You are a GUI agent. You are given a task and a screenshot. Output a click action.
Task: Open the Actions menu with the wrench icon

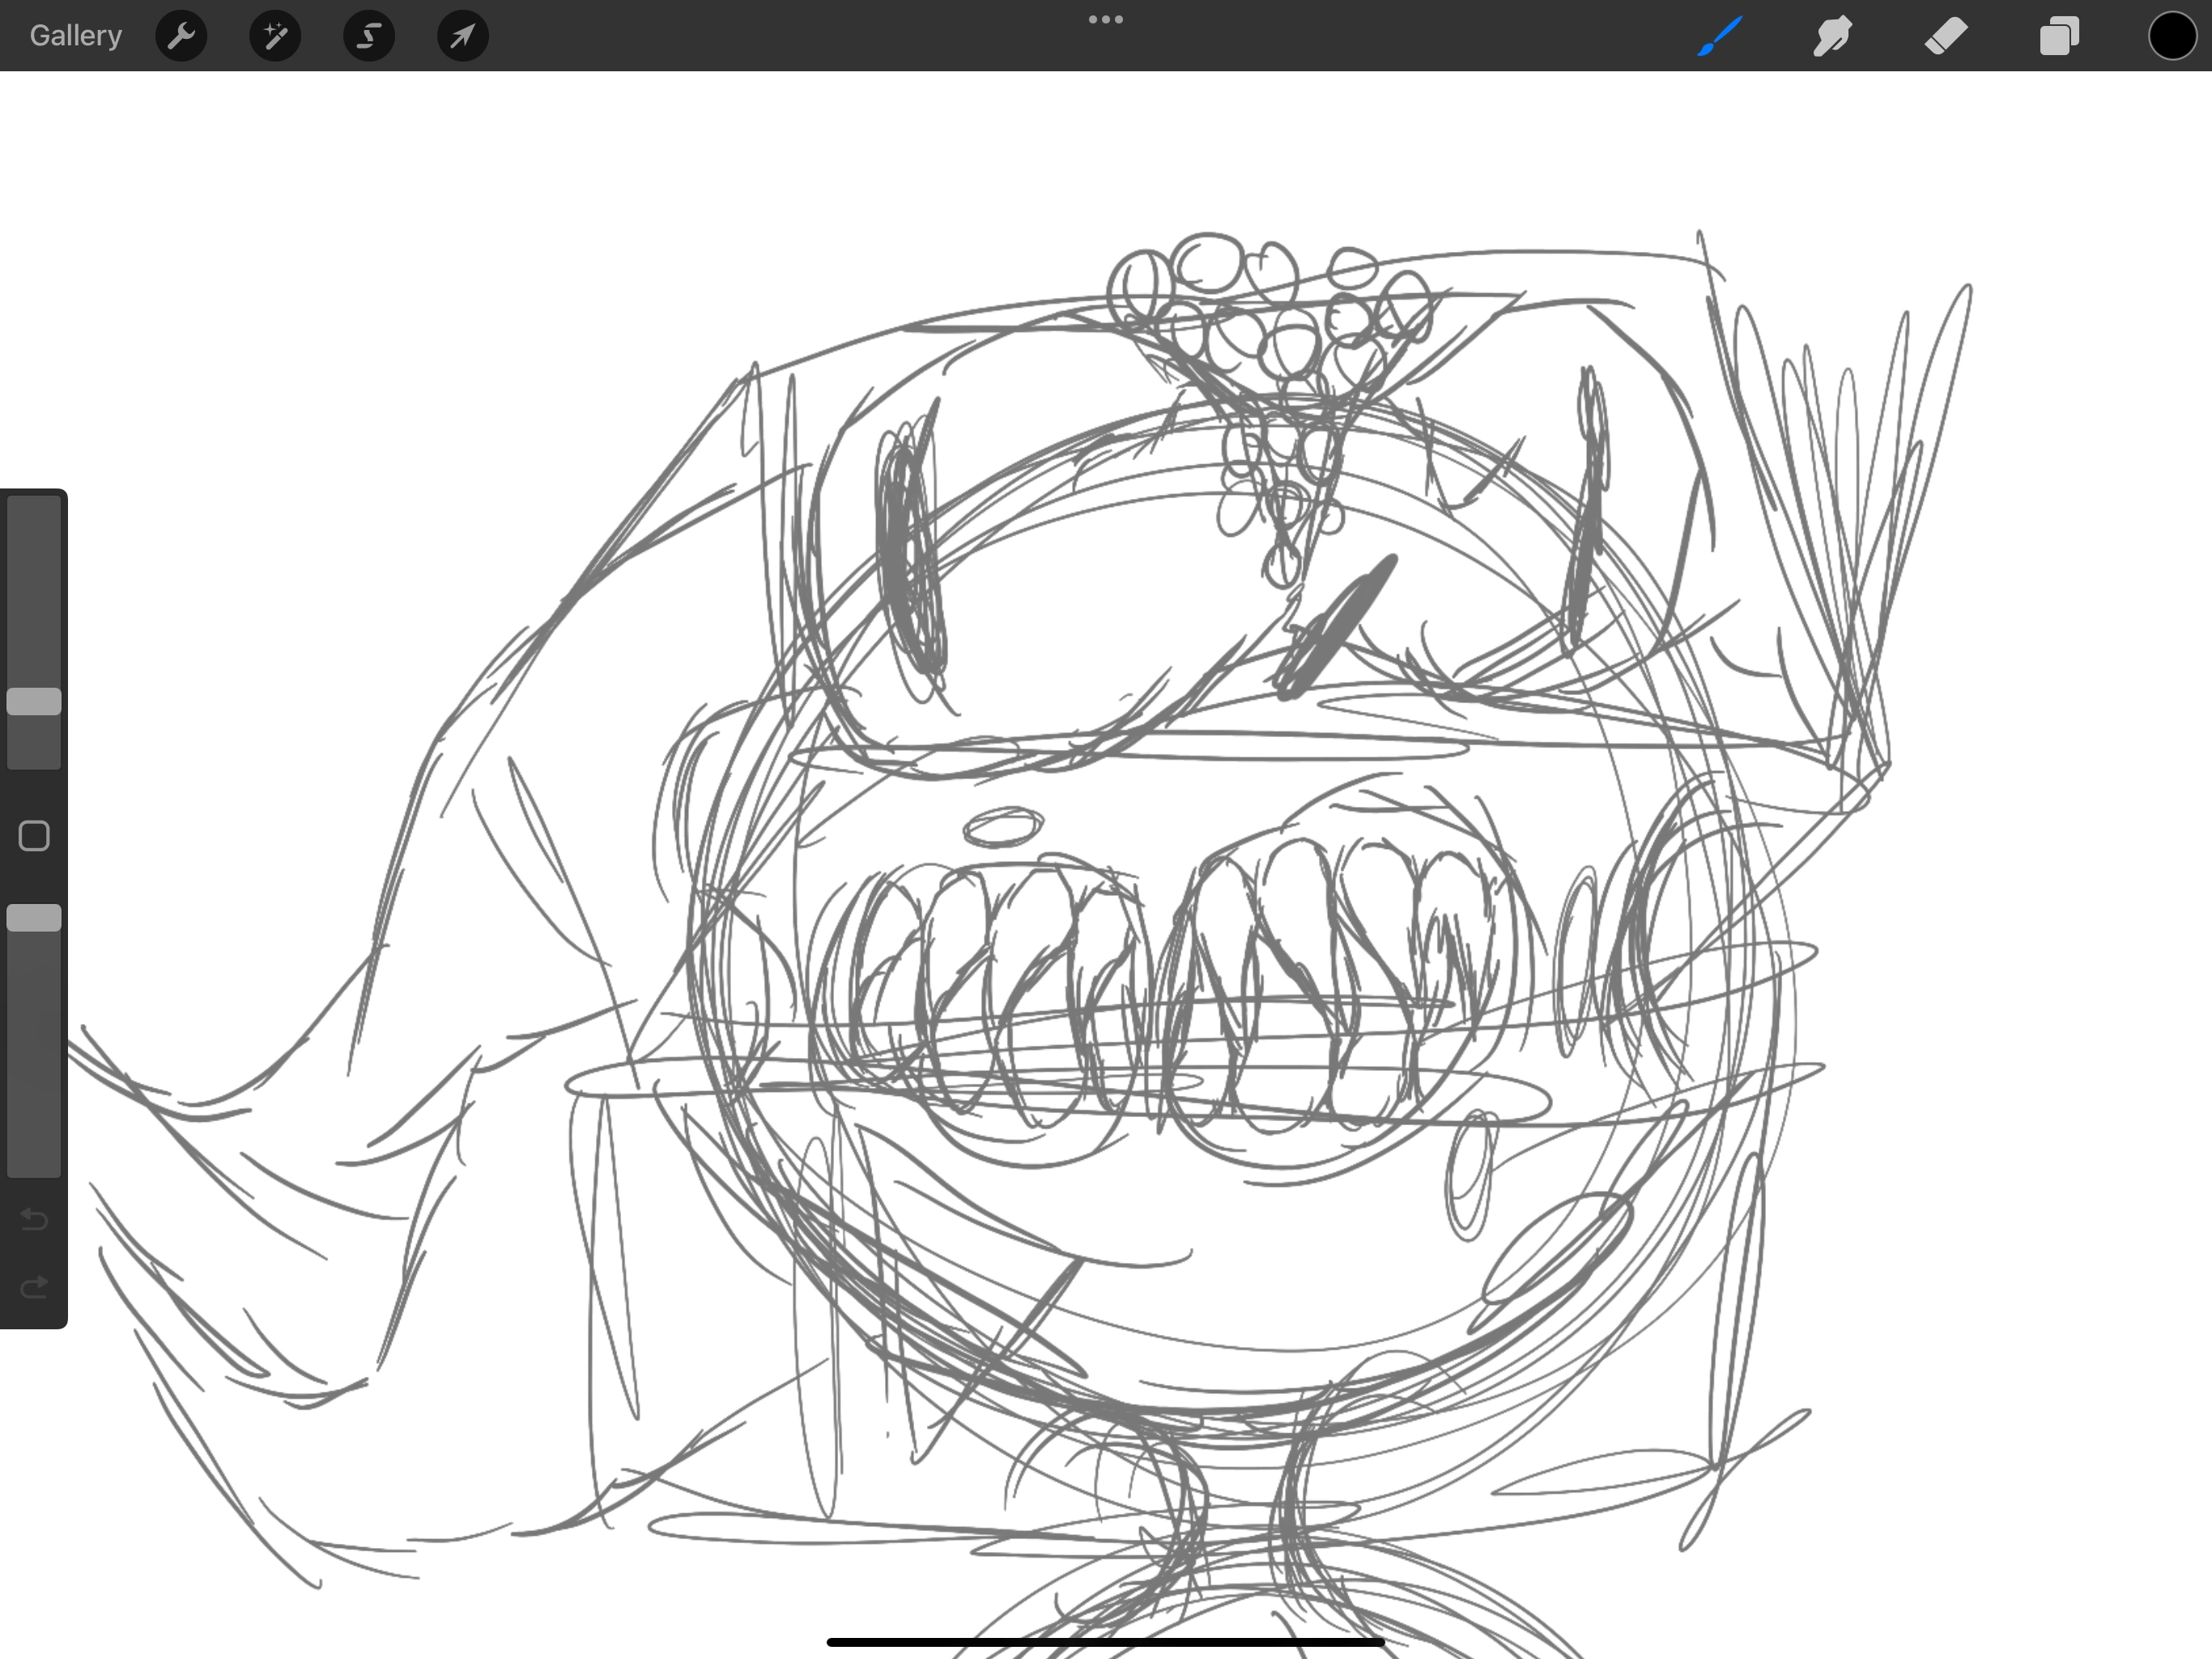tap(181, 35)
